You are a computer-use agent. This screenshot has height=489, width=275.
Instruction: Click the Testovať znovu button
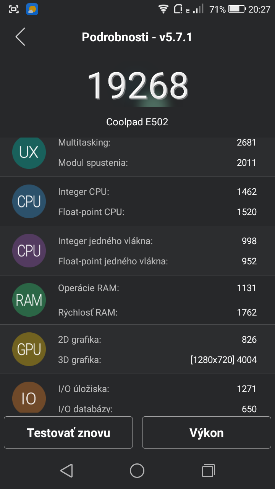point(68,432)
